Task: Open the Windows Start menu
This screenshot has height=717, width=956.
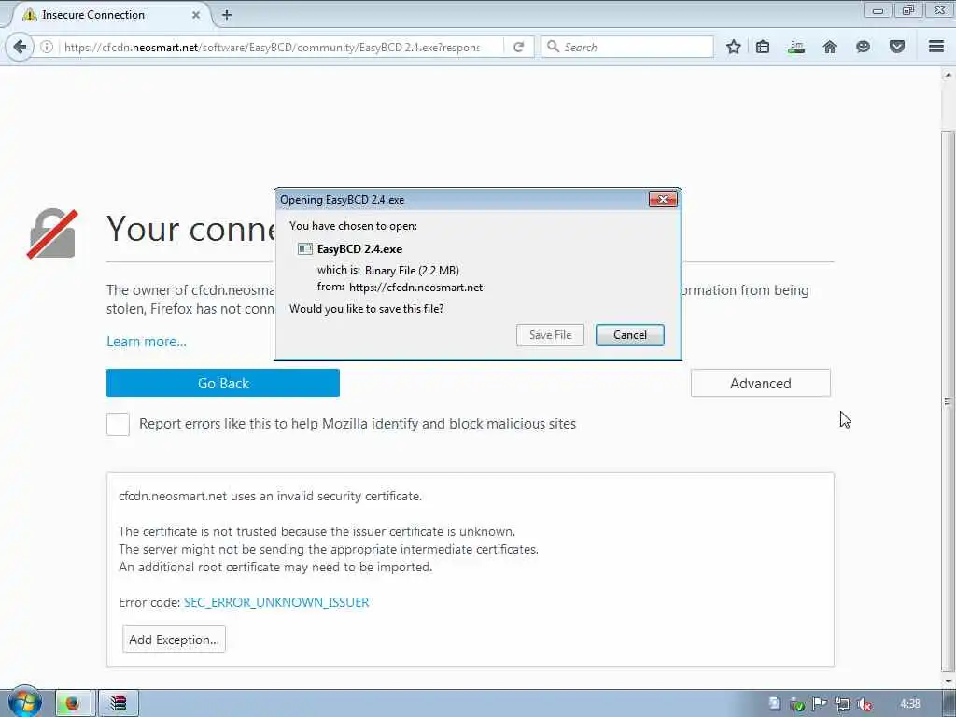Action: [x=25, y=702]
